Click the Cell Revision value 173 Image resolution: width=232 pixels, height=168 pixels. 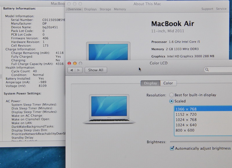tap(46, 46)
